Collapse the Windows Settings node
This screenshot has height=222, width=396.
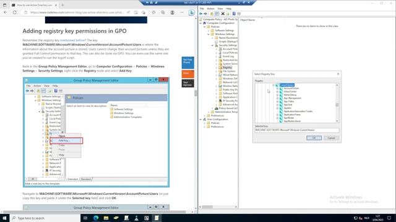[x=209, y=34]
